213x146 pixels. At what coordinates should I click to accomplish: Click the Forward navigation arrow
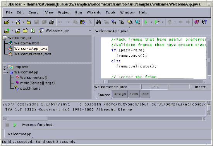(188, 22)
